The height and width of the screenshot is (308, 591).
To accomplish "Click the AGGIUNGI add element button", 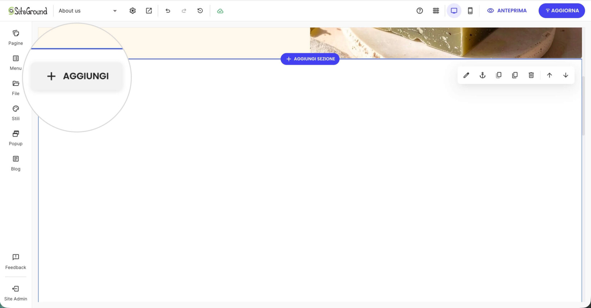I will point(77,76).
